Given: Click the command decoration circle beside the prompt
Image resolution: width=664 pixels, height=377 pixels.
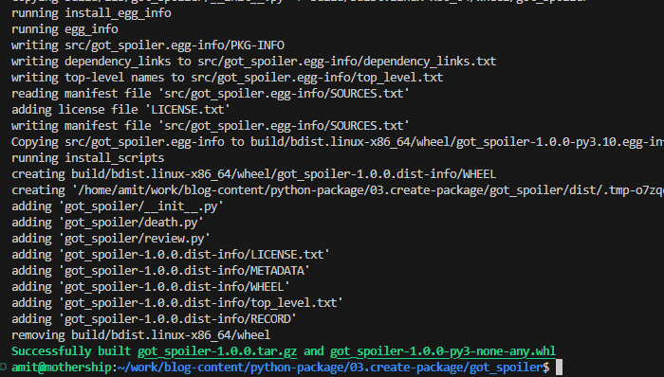Looking at the screenshot, I should click(3, 367).
